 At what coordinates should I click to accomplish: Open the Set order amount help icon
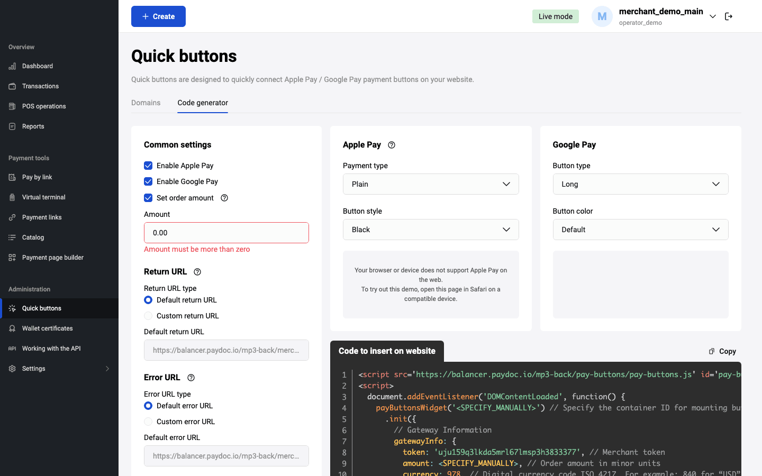pyautogui.click(x=224, y=198)
